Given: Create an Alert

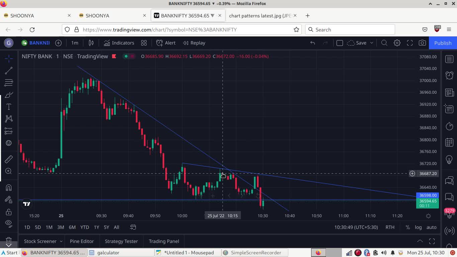Looking at the screenshot, I should [x=166, y=43].
